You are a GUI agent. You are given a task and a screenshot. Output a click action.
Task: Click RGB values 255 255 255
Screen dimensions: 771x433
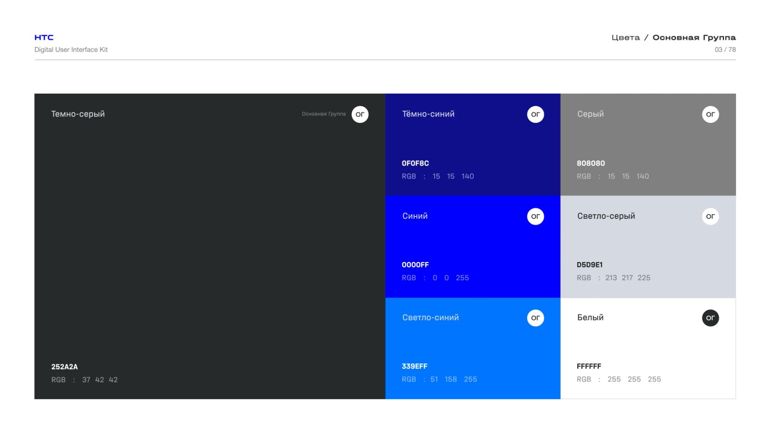[634, 379]
